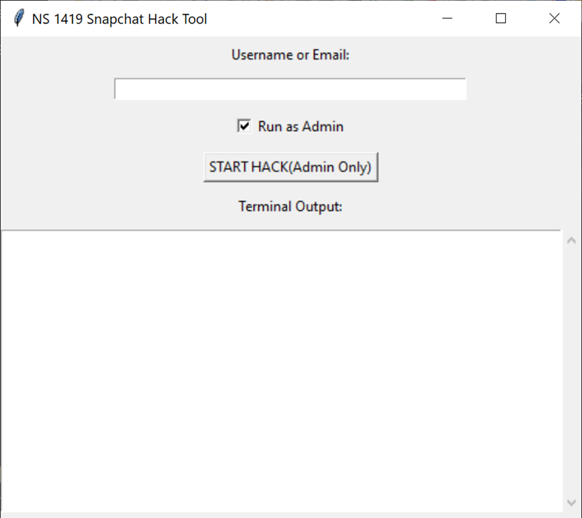Click the "Run as Admin" label text
The width and height of the screenshot is (582, 518).
pyautogui.click(x=300, y=127)
